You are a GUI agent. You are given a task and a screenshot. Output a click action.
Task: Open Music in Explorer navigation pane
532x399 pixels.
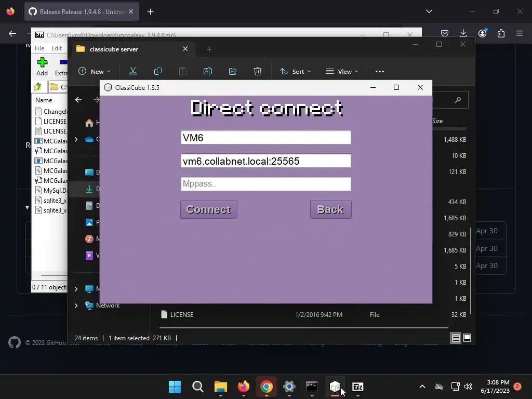(92, 239)
